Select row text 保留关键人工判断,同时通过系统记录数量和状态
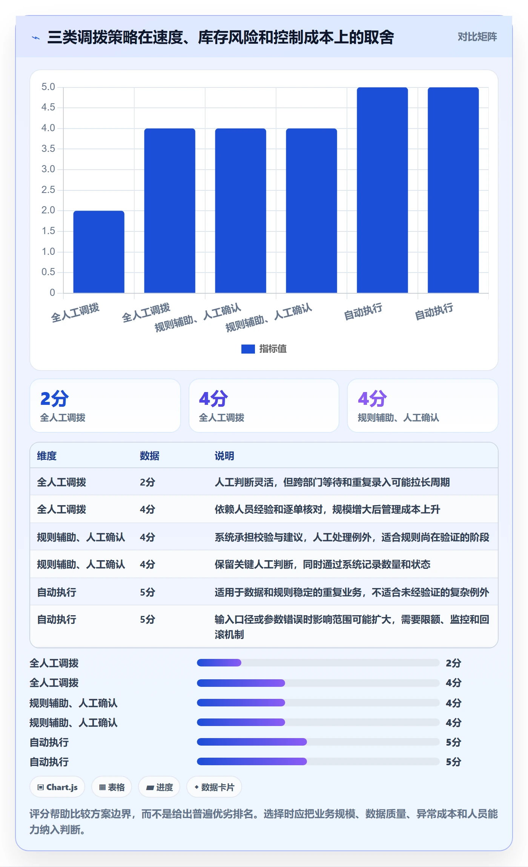 [x=322, y=565]
